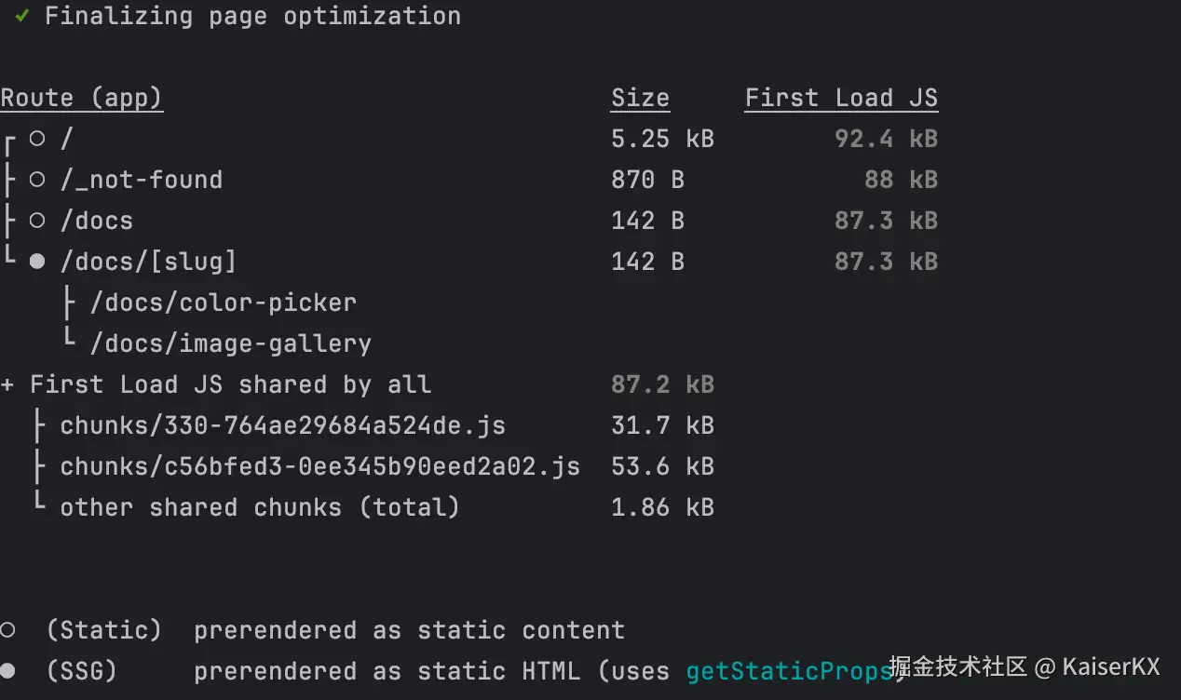The height and width of the screenshot is (700, 1181).
Task: Click the 92.4 kB First Load value
Action: 886,139
